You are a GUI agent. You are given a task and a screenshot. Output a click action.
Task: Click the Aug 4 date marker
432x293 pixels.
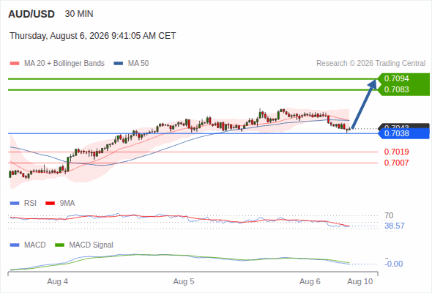pos(57,282)
